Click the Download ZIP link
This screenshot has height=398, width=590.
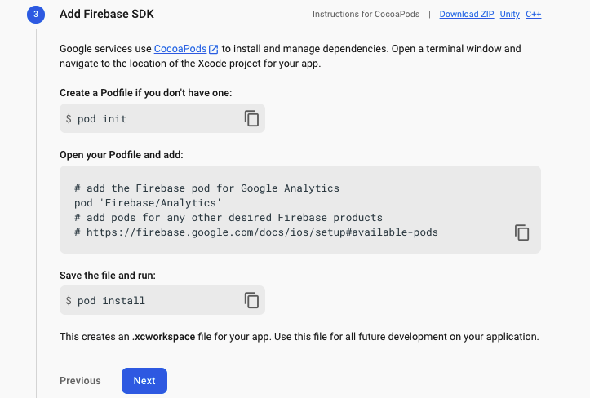pyautogui.click(x=467, y=15)
